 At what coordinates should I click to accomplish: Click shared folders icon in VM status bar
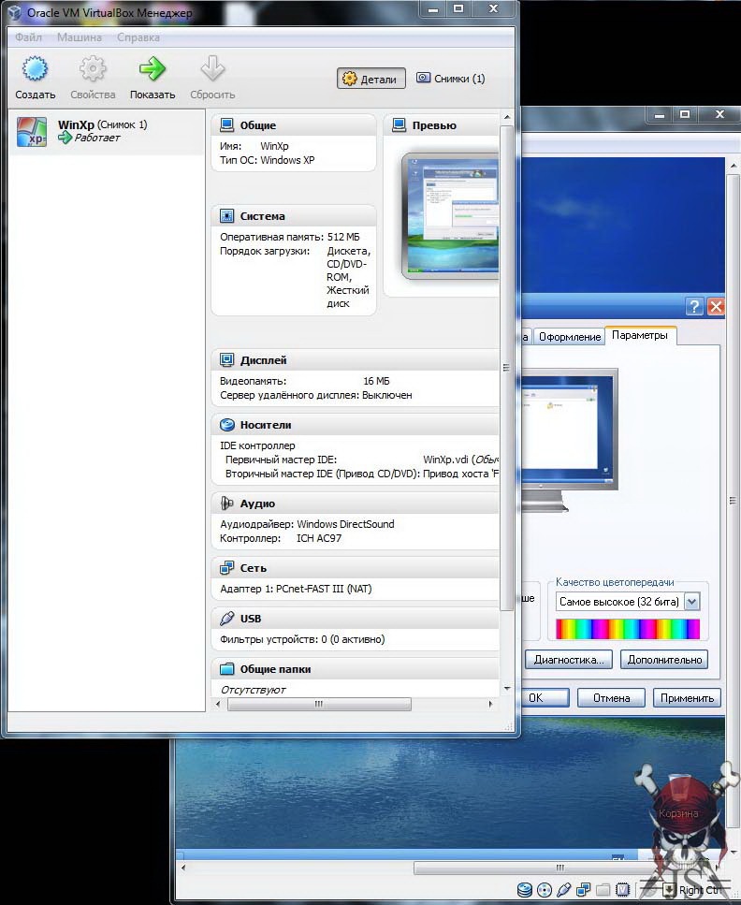coord(603,890)
